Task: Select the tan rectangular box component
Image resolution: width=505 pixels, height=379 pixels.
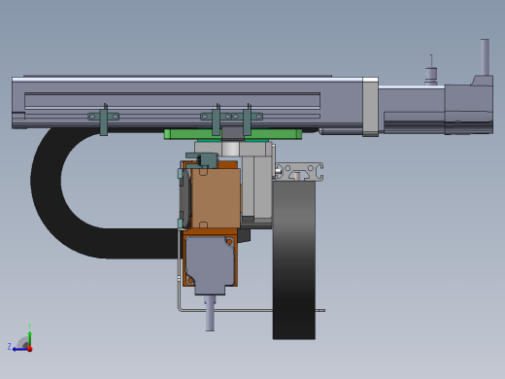Action: click(x=216, y=198)
